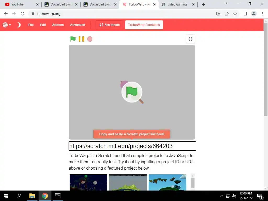Screen dimensions: 268x201
Task: Open the first featured project thumbnail with moons
Action: [88, 182]
